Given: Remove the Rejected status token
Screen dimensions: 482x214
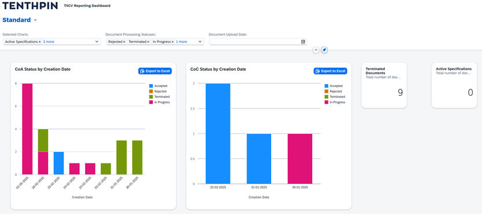Looking at the screenshot, I should (124, 42).
